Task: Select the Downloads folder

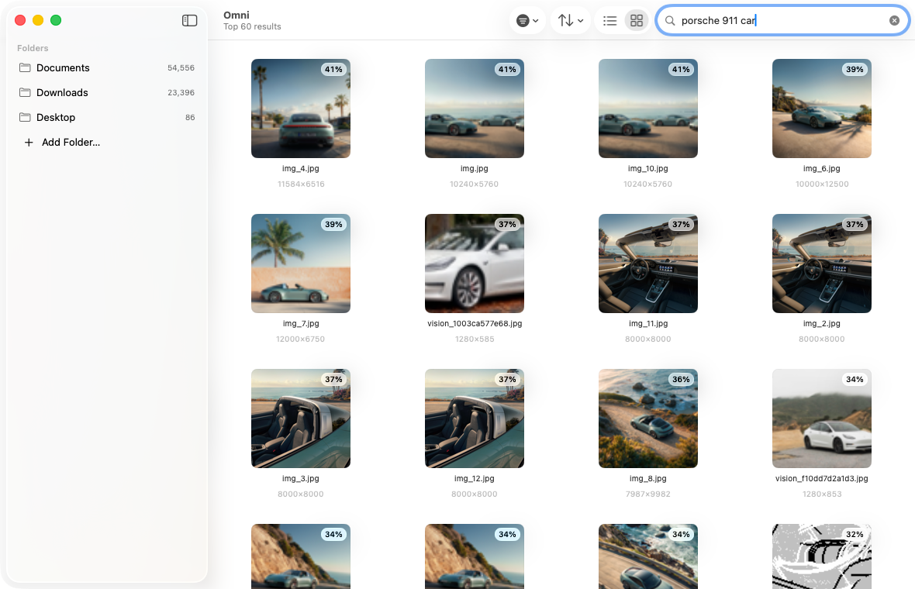Action: point(106,92)
